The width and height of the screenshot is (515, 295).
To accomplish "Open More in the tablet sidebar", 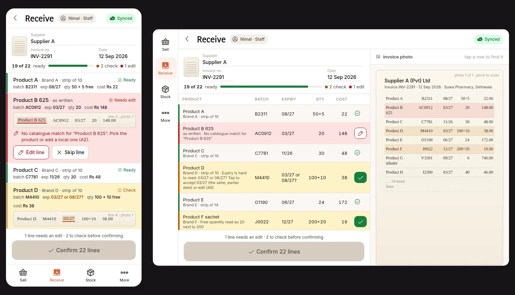I will coord(165,116).
